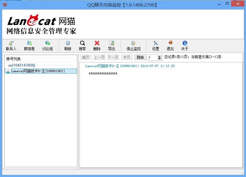Screen dimensions: 246x177
Task: Maximize the QQ聊天内容监控 window
Action: click(227, 4)
